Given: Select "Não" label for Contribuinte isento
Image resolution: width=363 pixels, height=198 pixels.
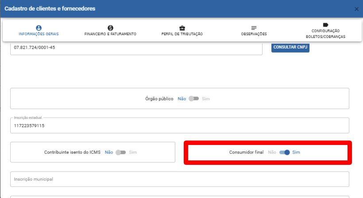Looking at the screenshot, I should 109,152.
